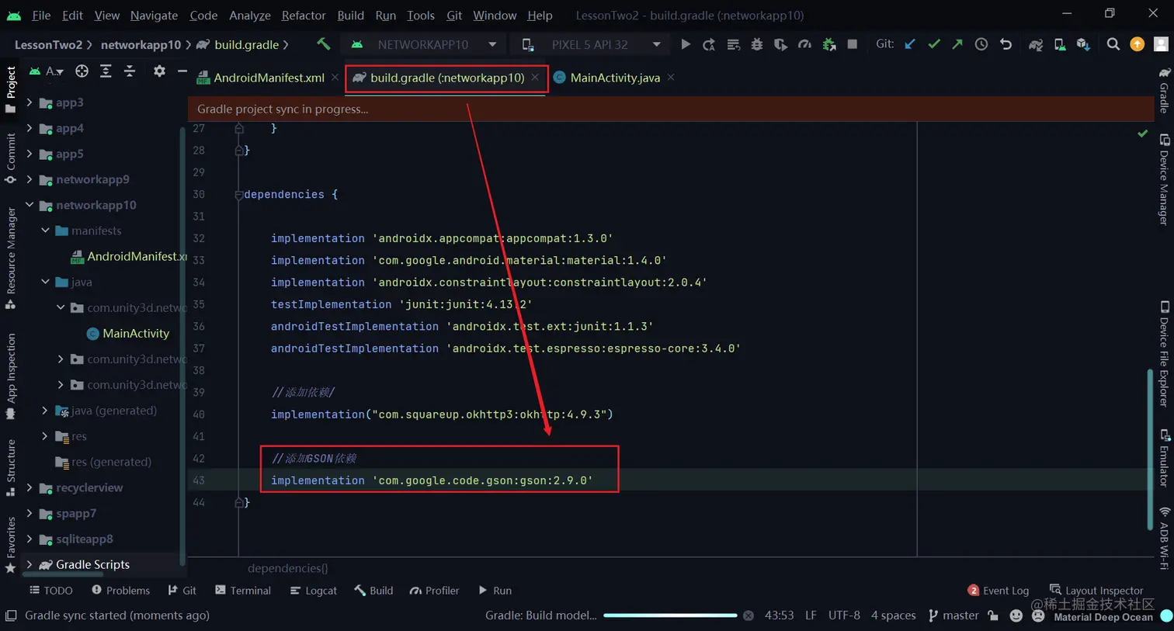The image size is (1174, 631).
Task: Open the Logcat tool window
Action: click(313, 591)
